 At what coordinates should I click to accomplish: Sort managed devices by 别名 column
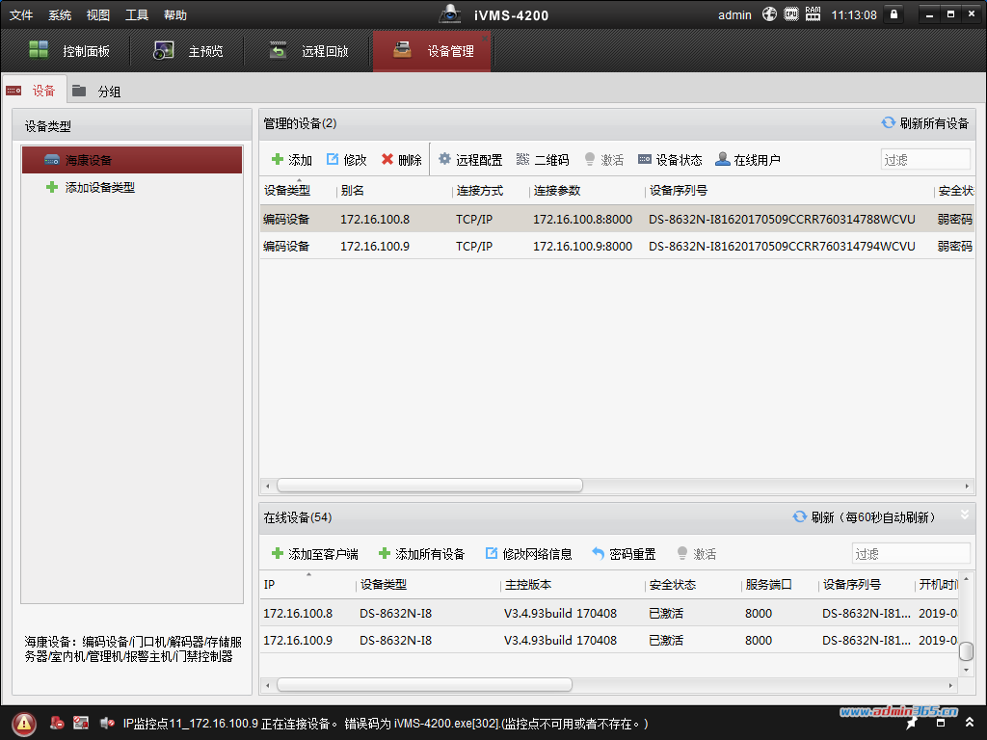[353, 191]
